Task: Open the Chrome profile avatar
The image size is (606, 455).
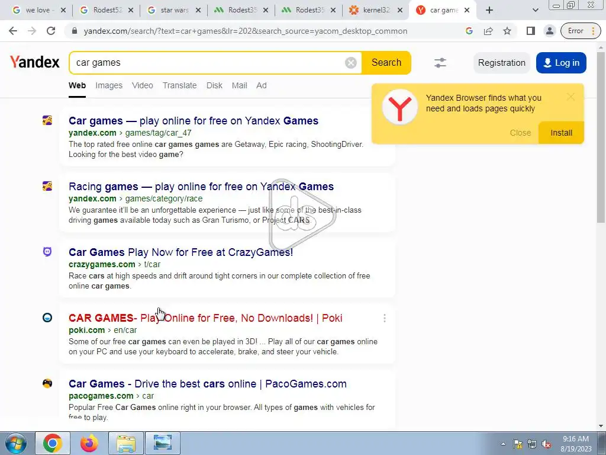Action: click(550, 31)
